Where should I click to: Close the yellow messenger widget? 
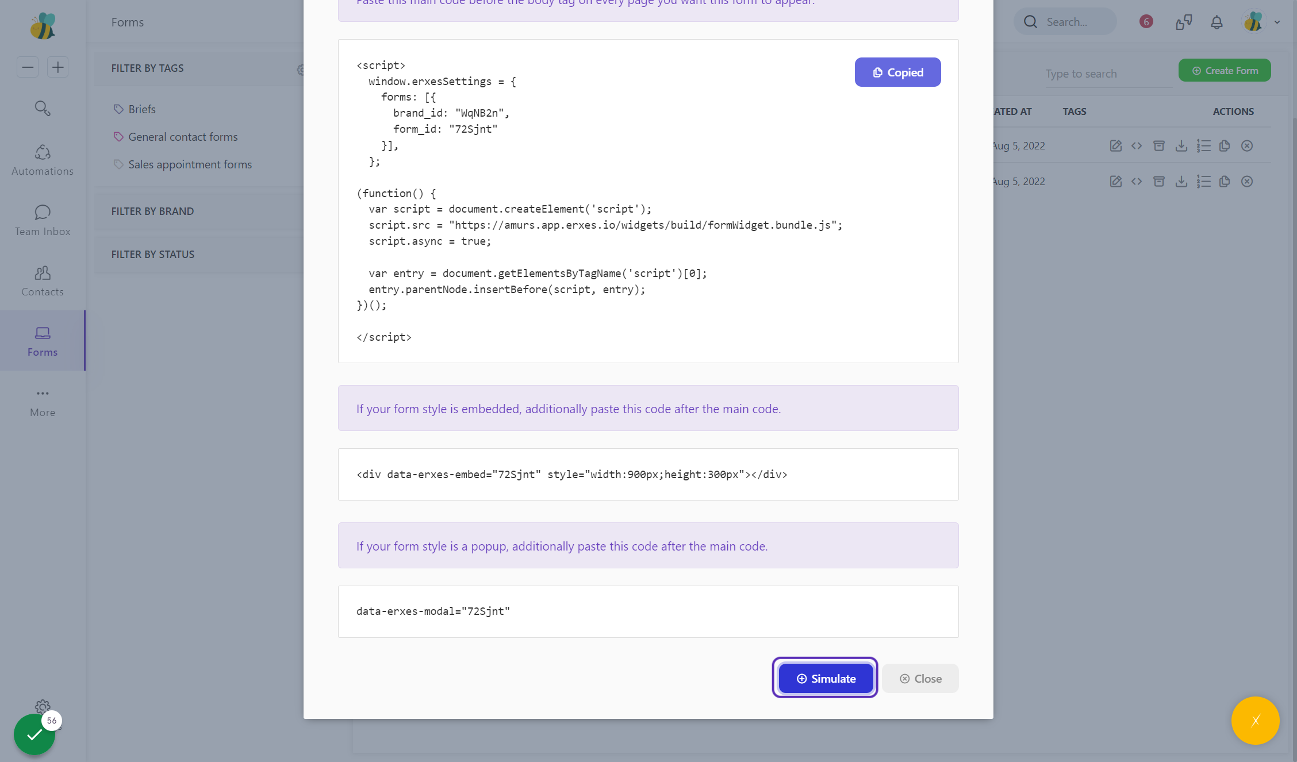1256,721
